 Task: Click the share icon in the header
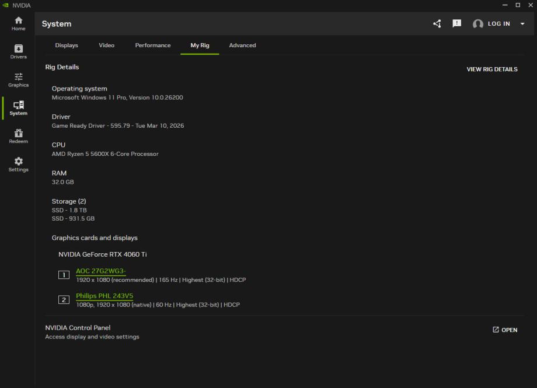tap(437, 23)
